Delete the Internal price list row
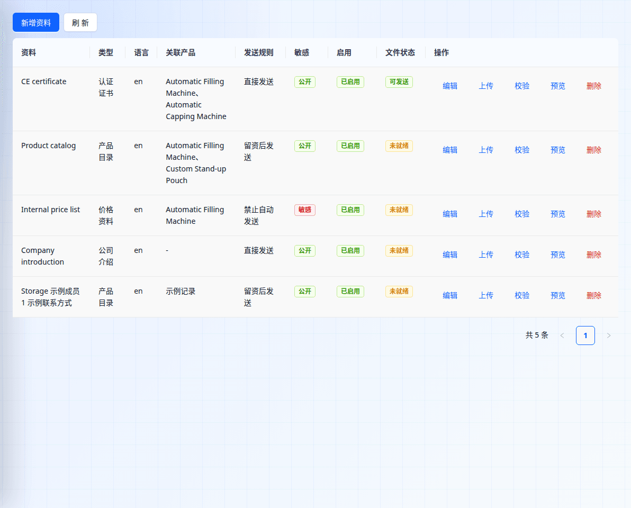This screenshot has width=631, height=508. point(593,214)
